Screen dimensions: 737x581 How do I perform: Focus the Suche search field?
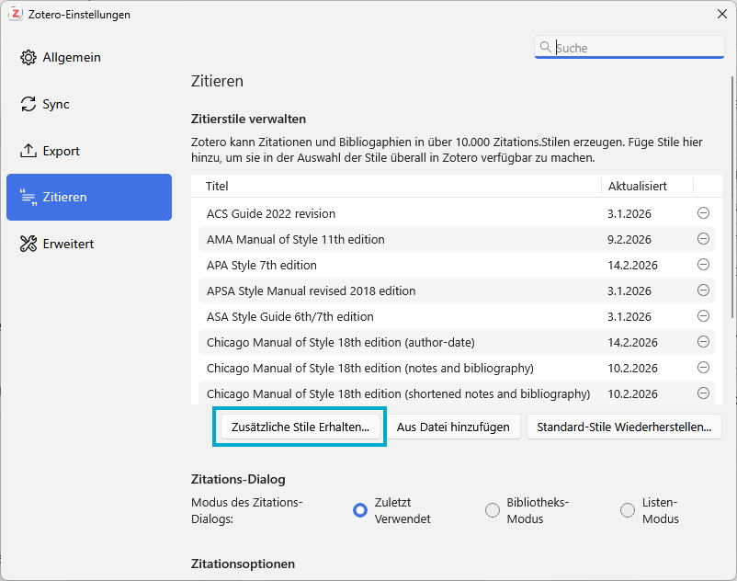629,47
